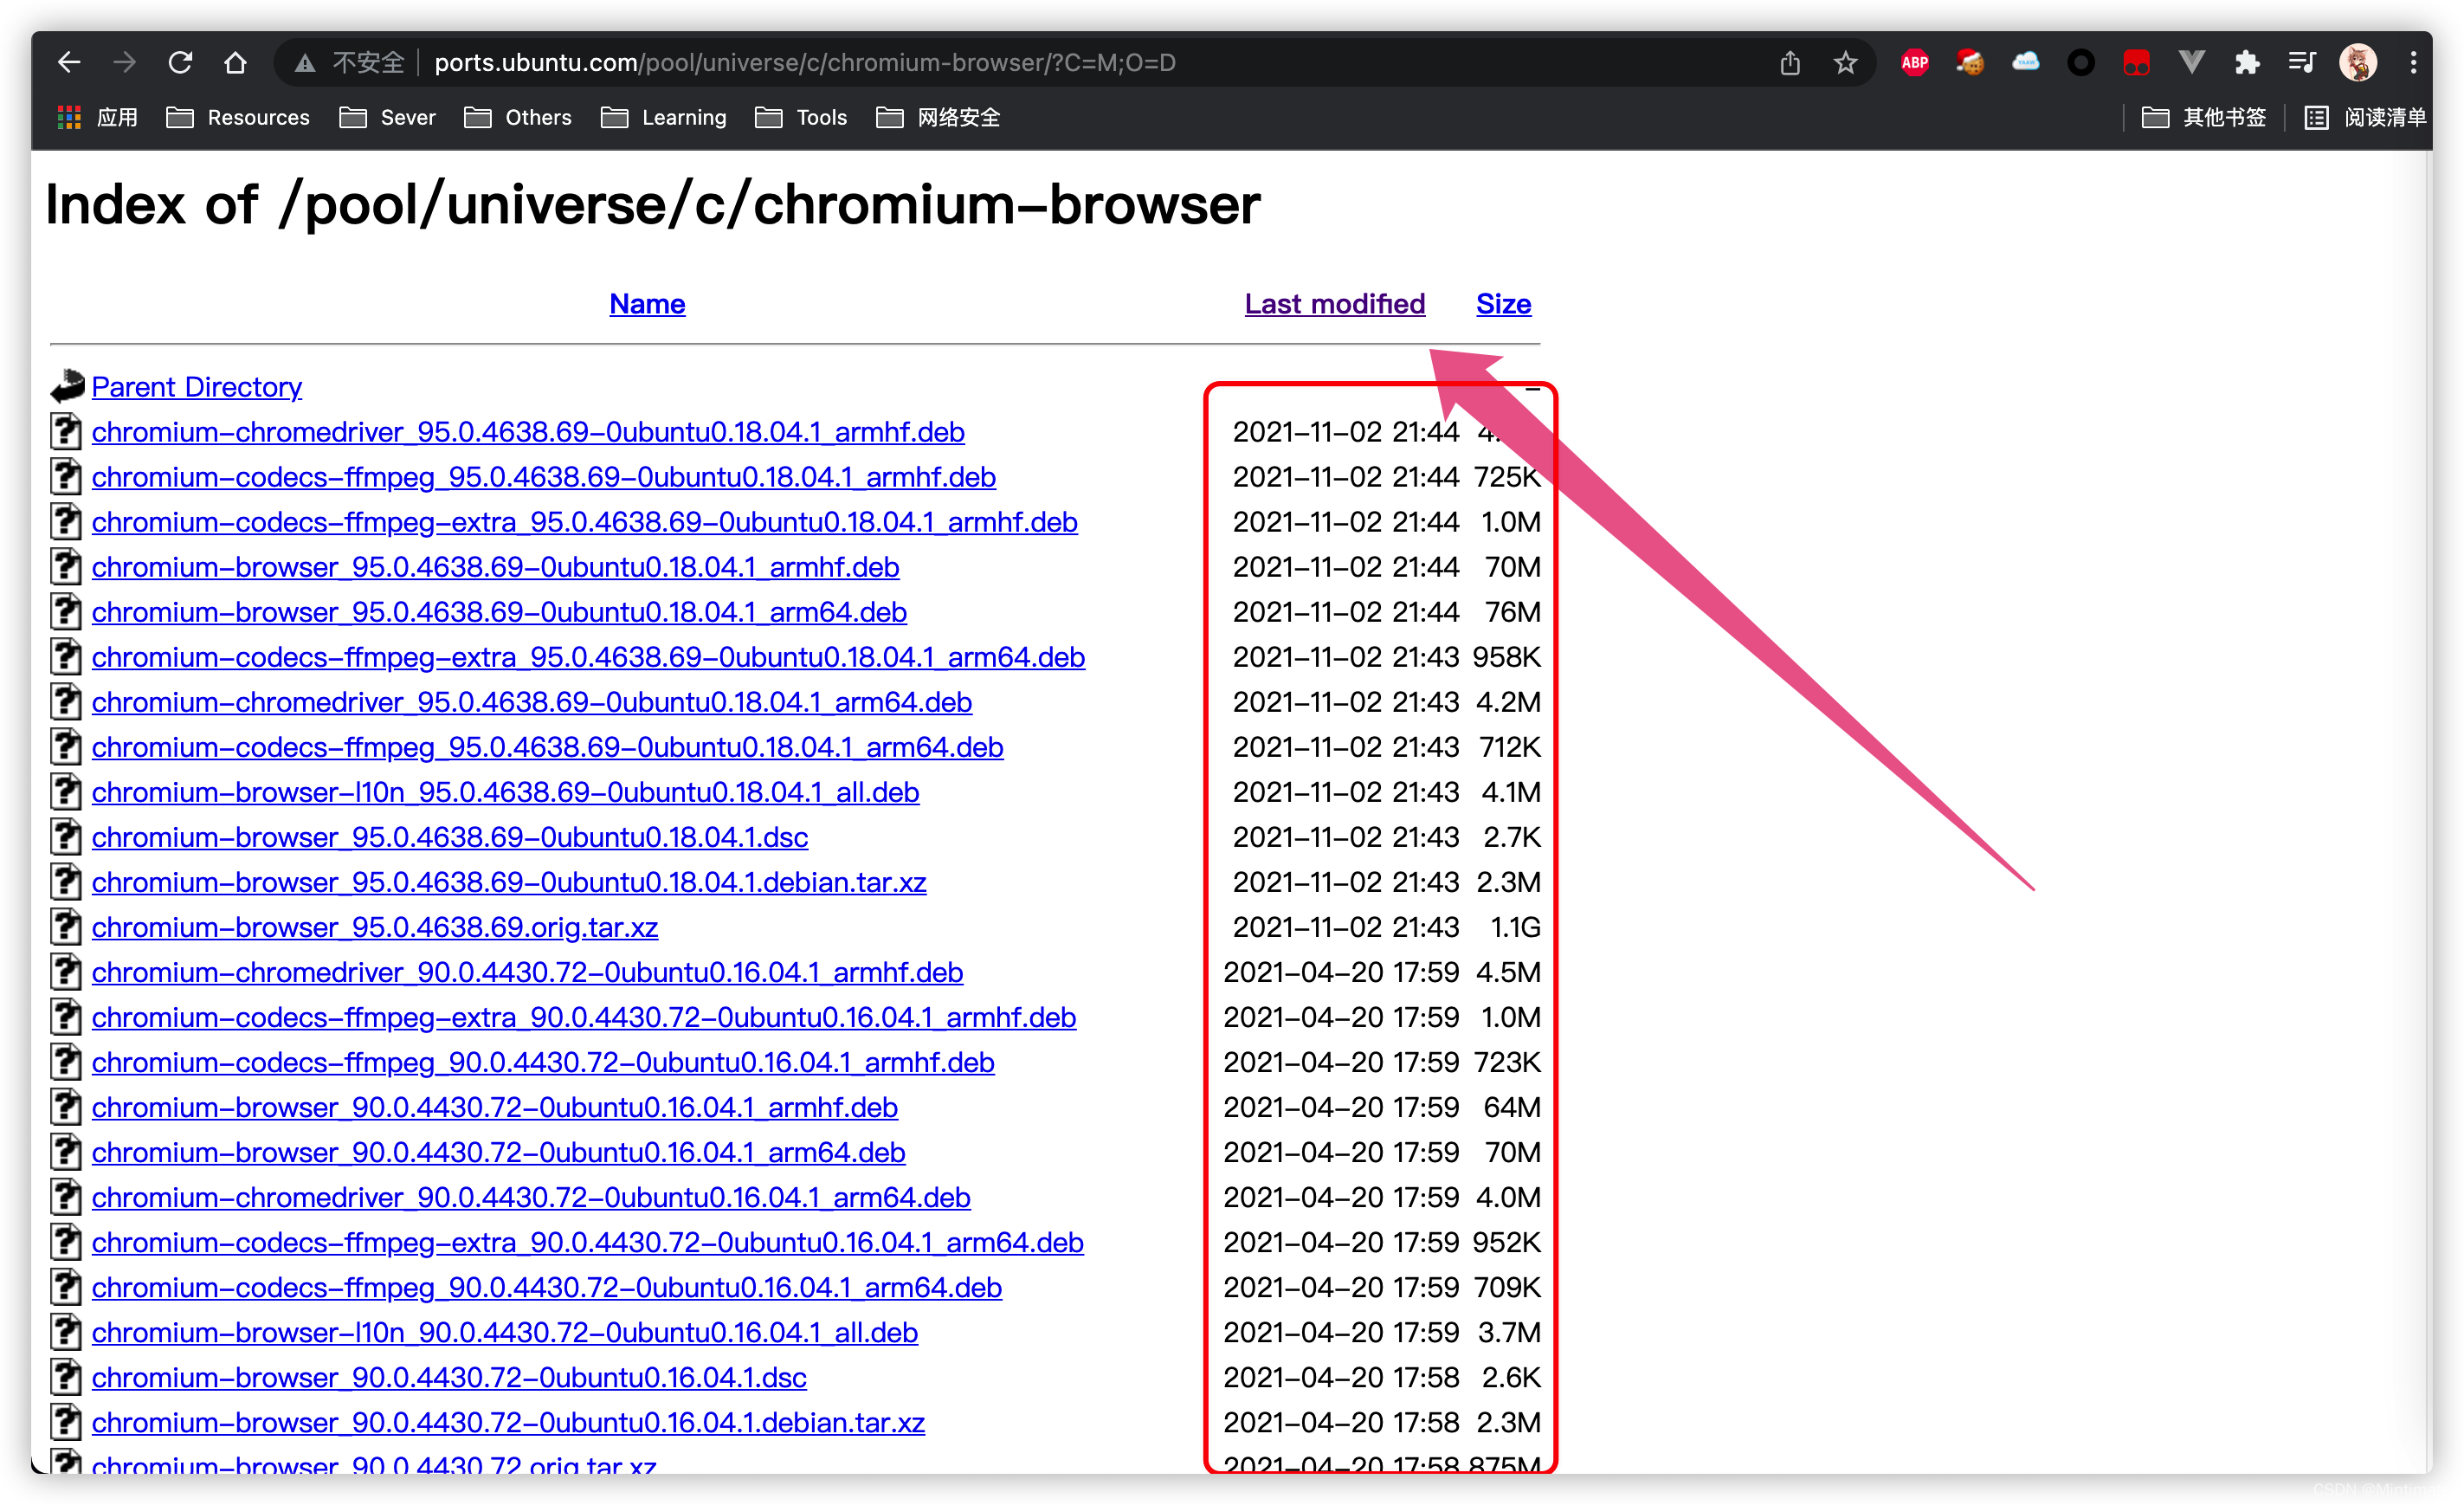Open chromium-browser_95.0.4638.69-0ubuntu0.18.04.1.dsc
This screenshot has height=1505, width=2464.
pos(450,837)
